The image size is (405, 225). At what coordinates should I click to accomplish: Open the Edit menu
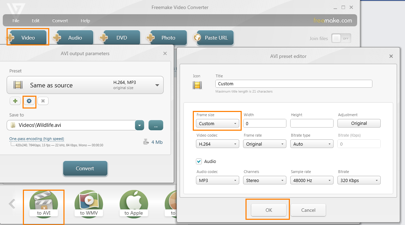click(36, 20)
